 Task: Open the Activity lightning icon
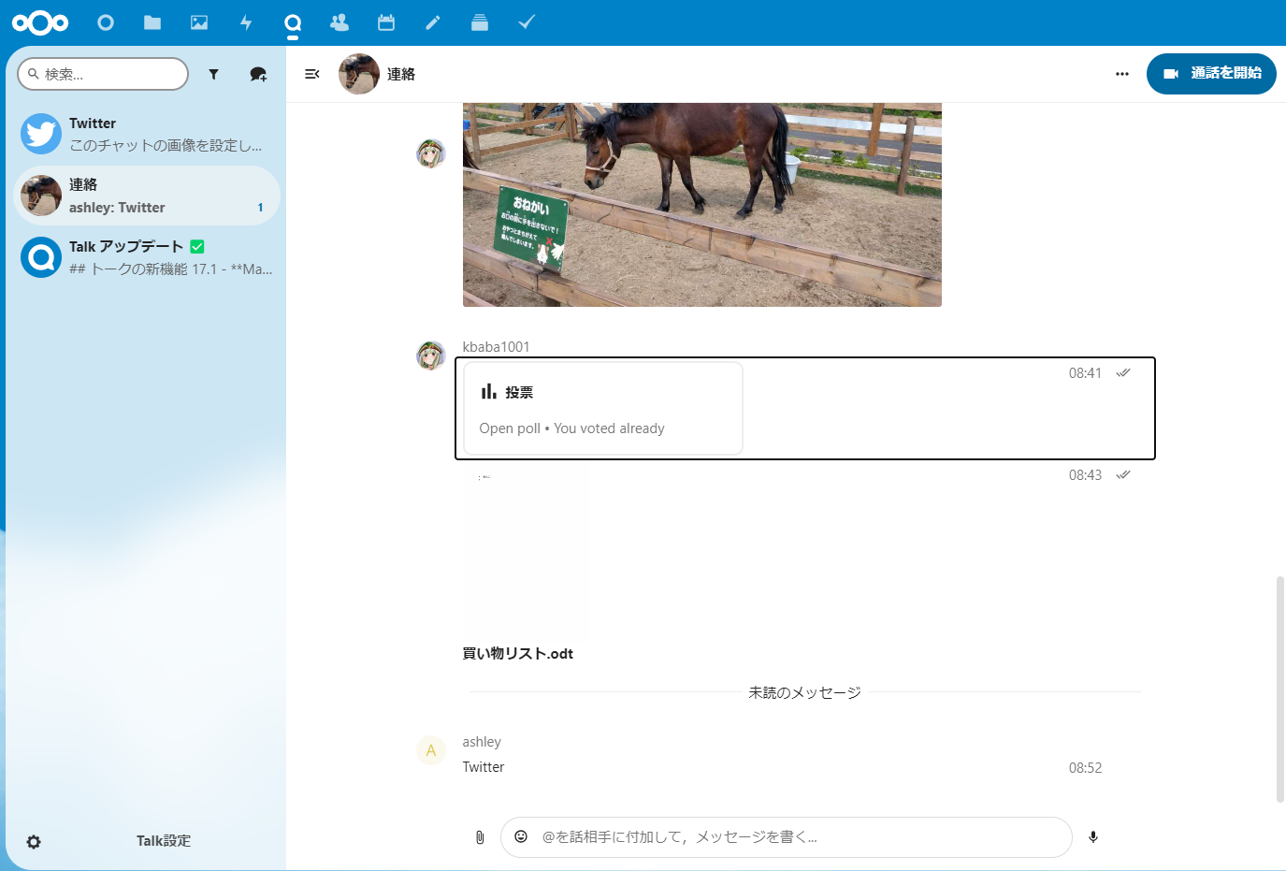pyautogui.click(x=246, y=22)
